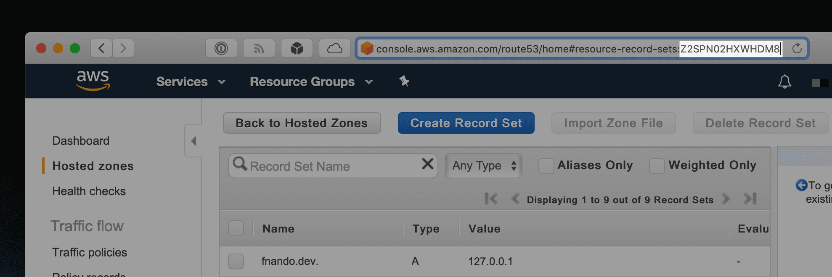
Task: Go to last page of record sets
Action: point(750,199)
